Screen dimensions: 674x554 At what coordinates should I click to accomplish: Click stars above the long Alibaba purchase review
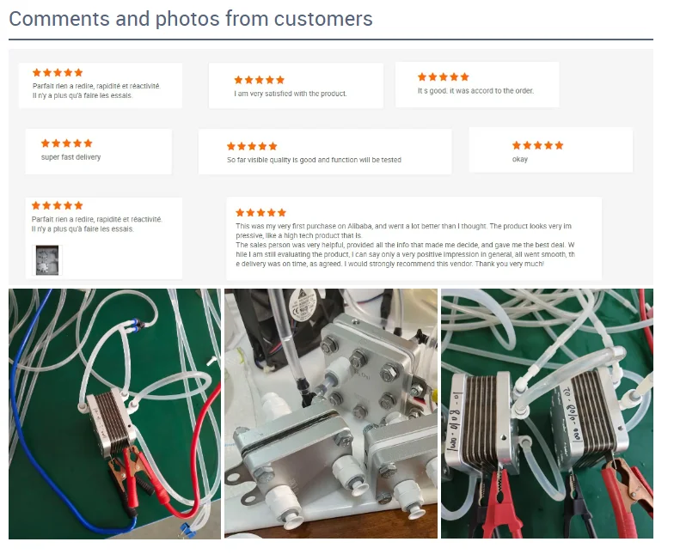pos(261,213)
